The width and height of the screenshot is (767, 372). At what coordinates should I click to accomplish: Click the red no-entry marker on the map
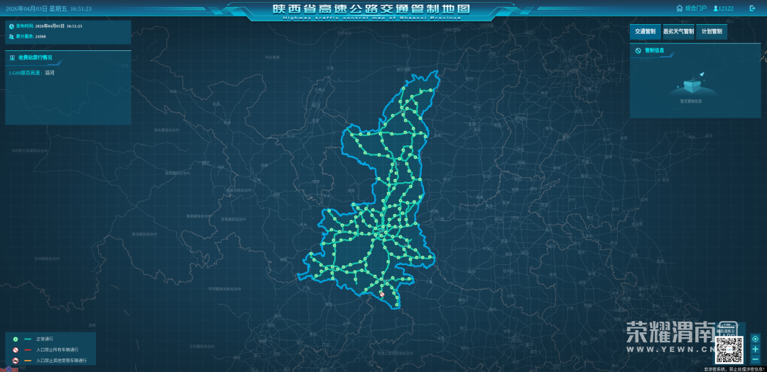[x=381, y=293]
